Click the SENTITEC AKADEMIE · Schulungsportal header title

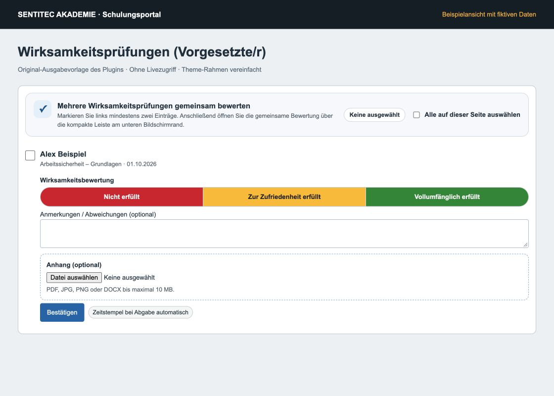click(90, 14)
